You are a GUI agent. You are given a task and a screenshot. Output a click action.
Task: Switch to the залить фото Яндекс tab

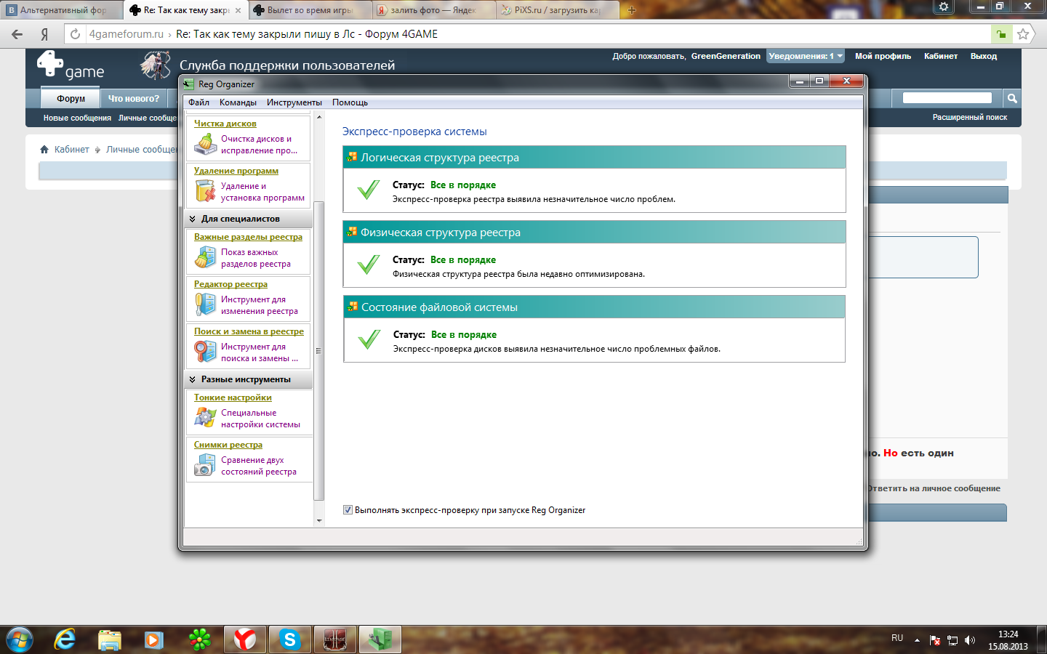434,10
